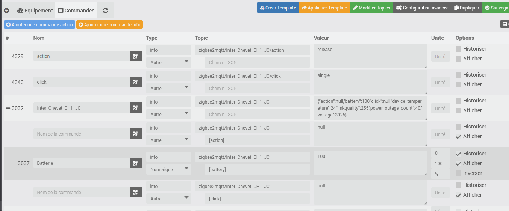Enable Historiser for the action command
The width and height of the screenshot is (509, 211).
coord(458,49)
